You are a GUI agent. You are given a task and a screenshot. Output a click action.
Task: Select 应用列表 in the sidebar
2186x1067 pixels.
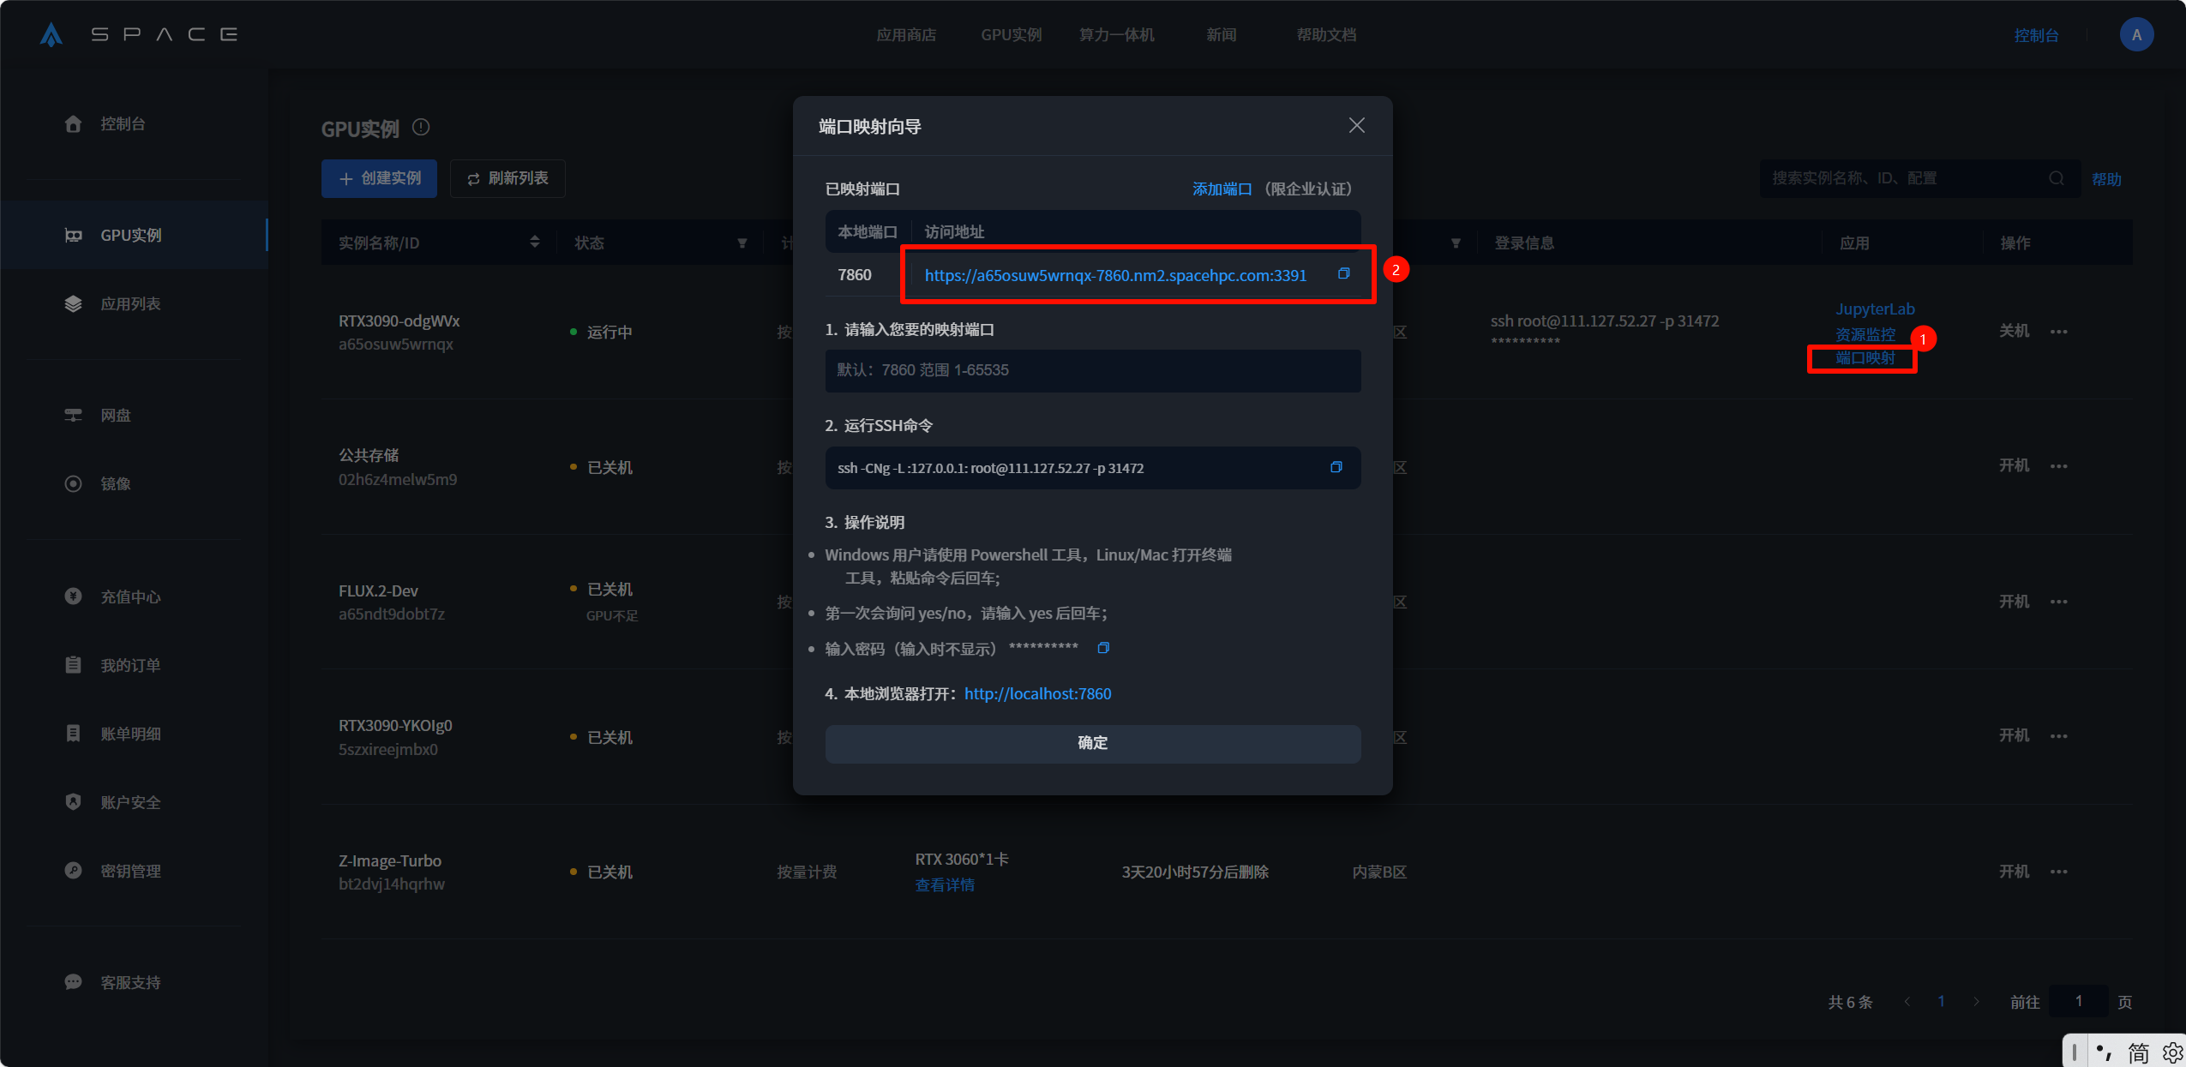click(130, 304)
